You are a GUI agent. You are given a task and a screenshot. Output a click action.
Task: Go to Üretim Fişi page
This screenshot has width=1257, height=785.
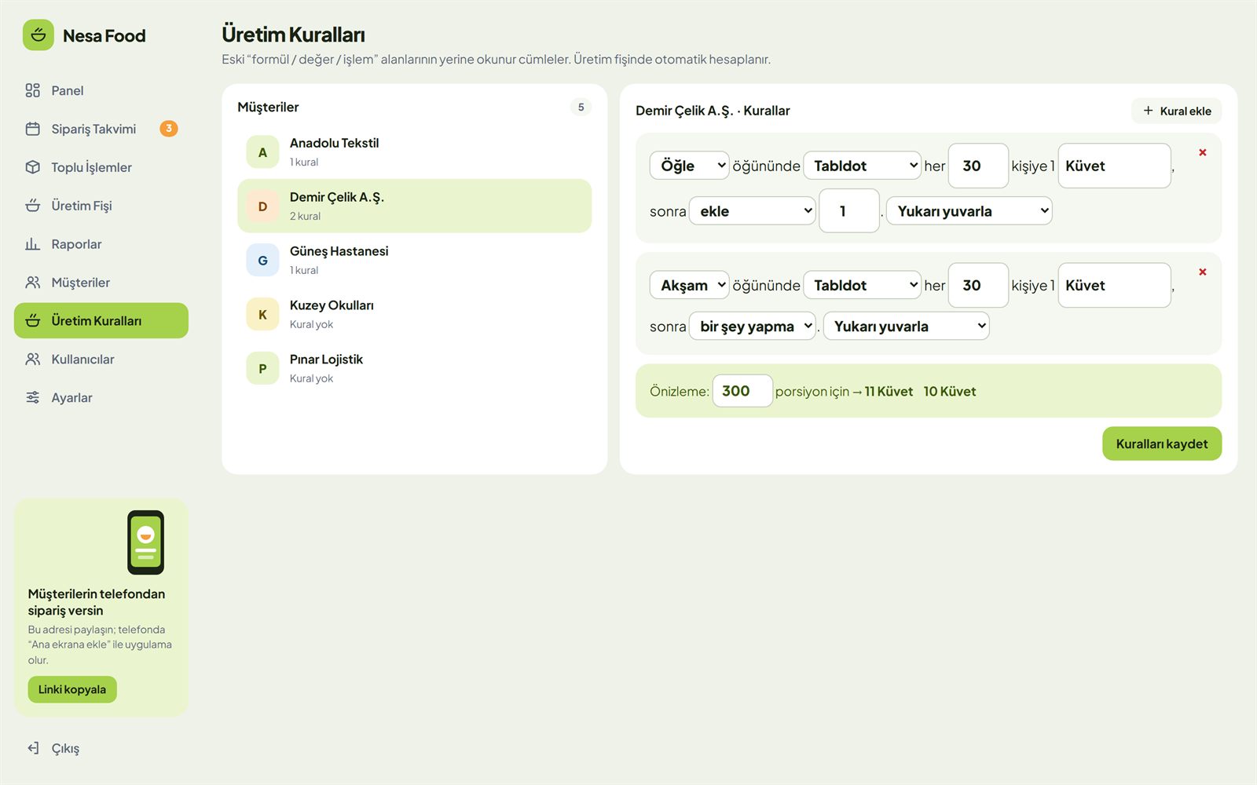click(101, 206)
